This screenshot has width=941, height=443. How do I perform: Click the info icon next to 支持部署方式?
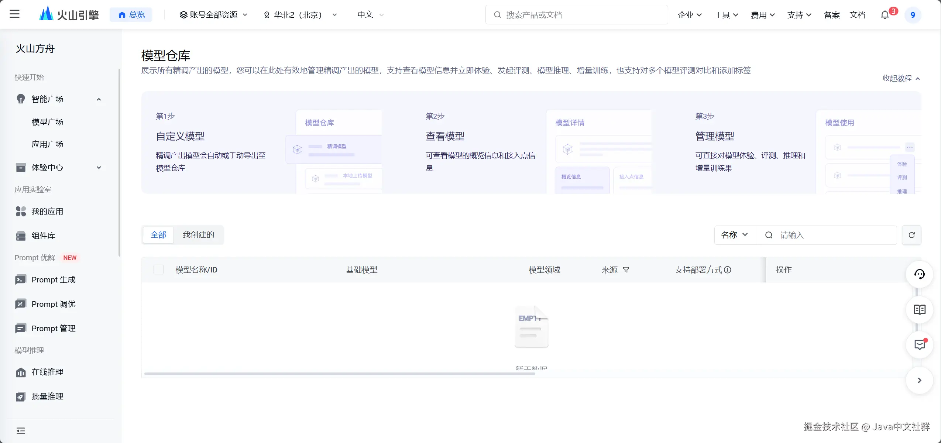coord(728,270)
